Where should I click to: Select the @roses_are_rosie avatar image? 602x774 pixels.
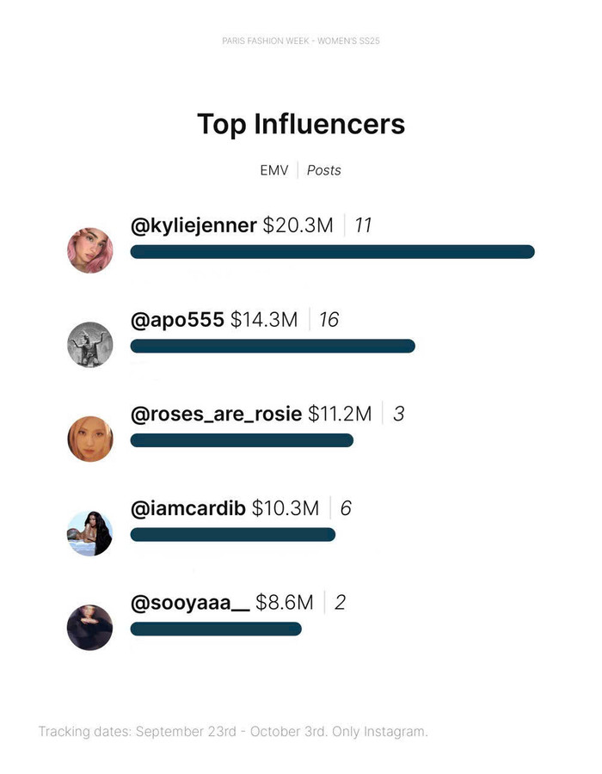[x=90, y=439]
